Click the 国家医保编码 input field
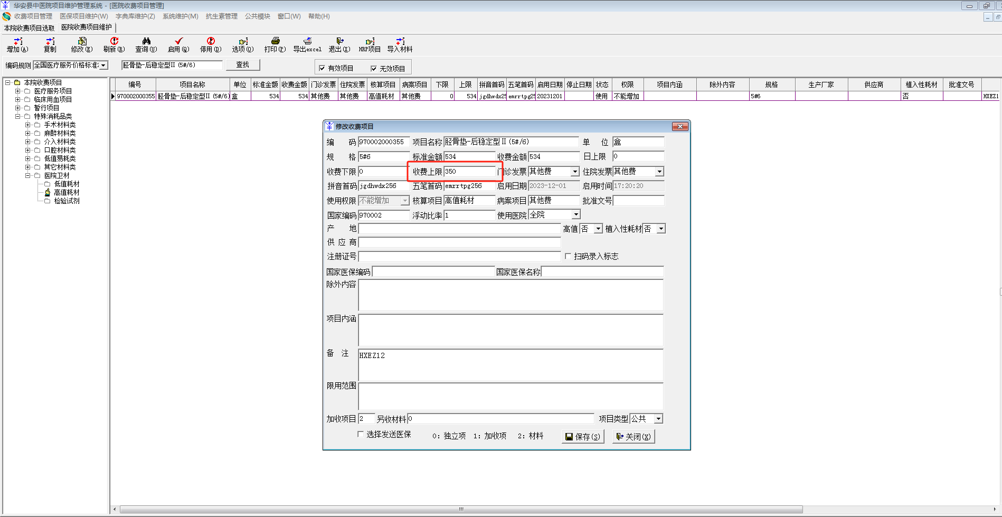This screenshot has width=1002, height=517. [433, 272]
